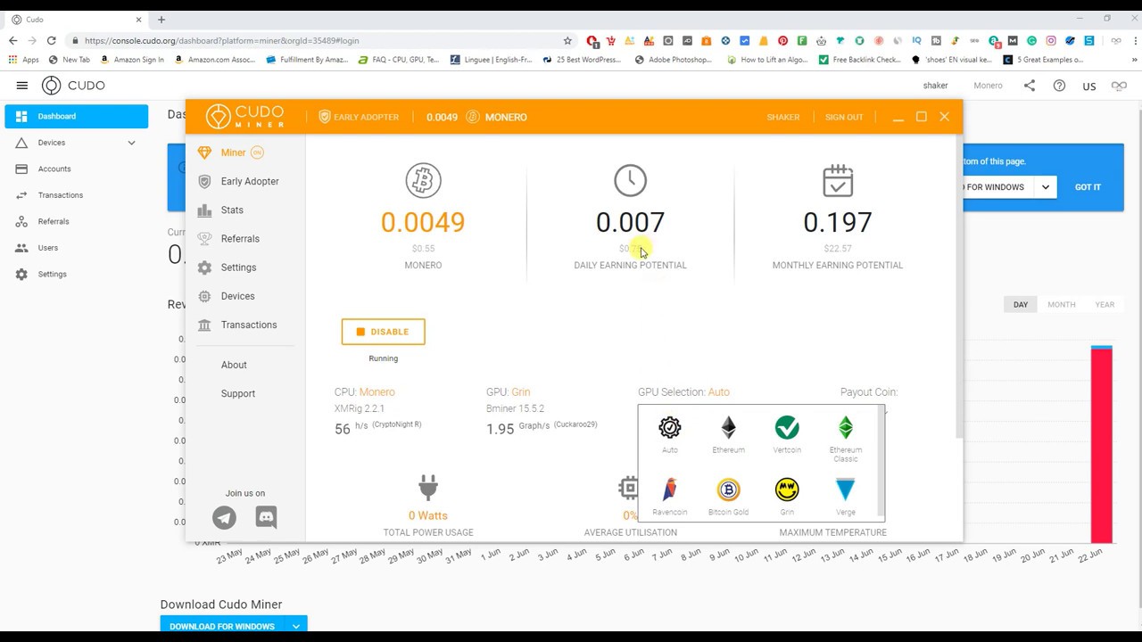Go back in browser history
The width and height of the screenshot is (1142, 642).
(12, 41)
